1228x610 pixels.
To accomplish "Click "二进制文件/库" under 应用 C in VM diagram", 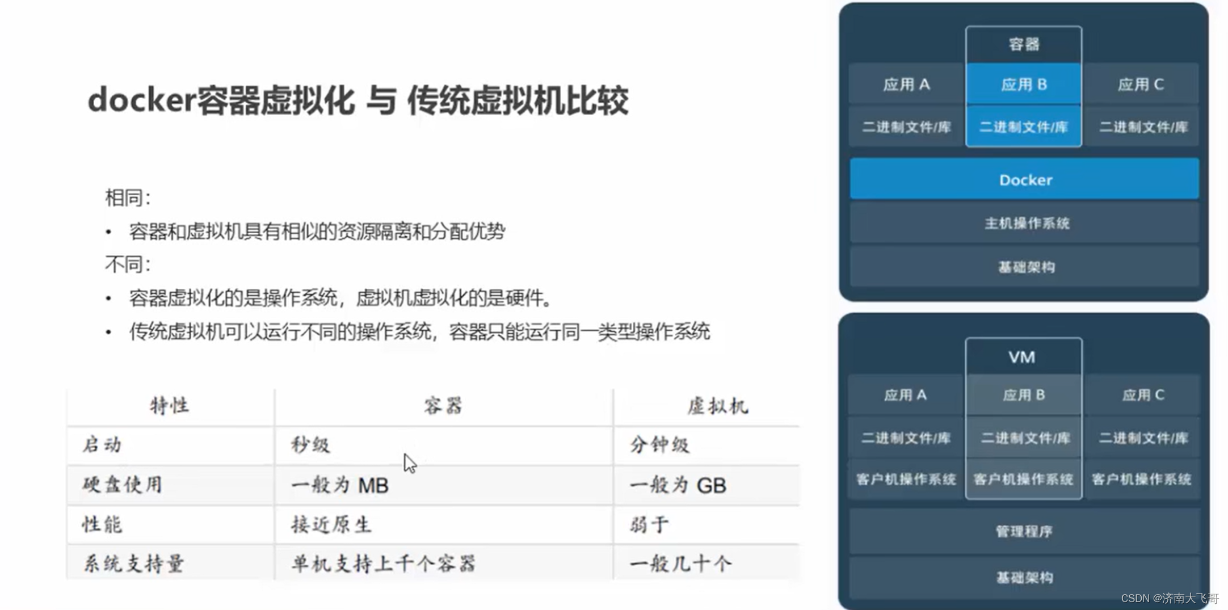I will click(x=1142, y=437).
